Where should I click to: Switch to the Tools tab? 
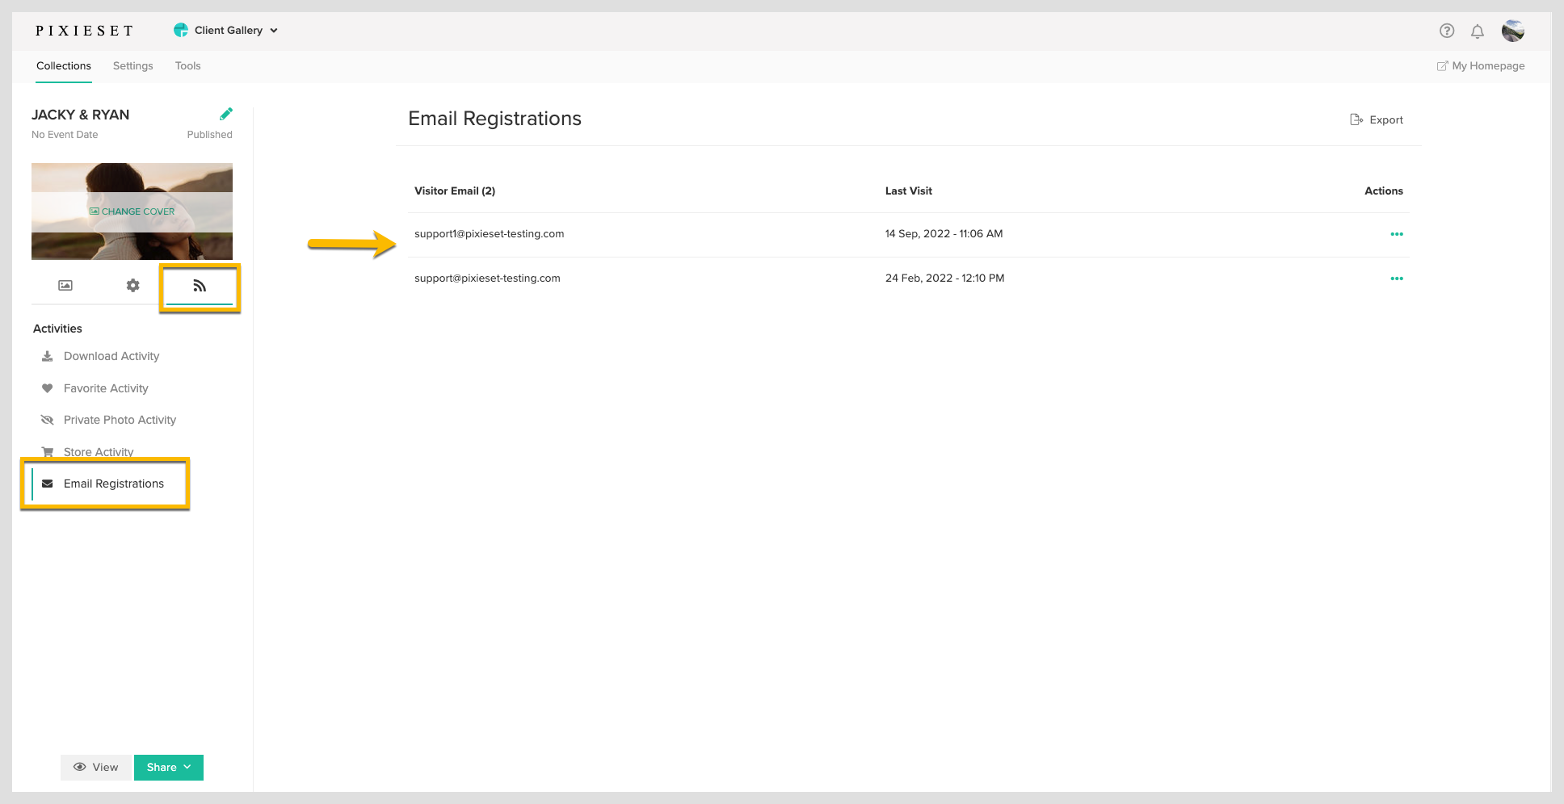[188, 66]
